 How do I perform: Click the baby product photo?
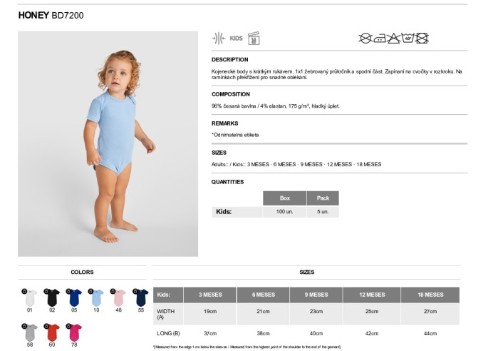(108, 143)
